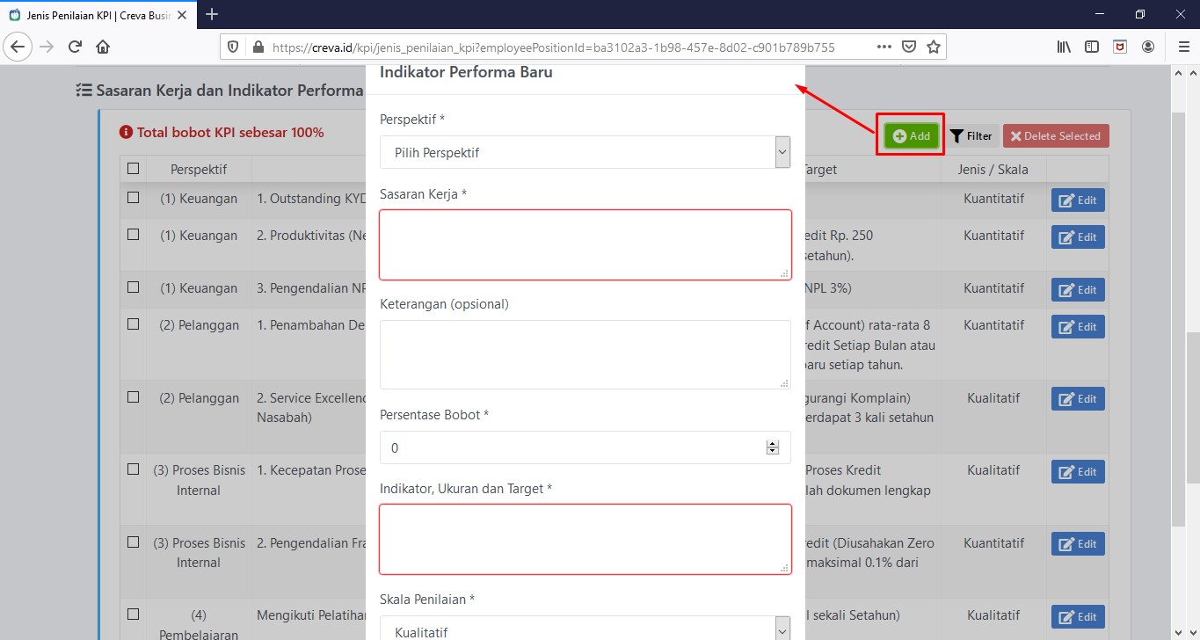Click the green Add button
The image size is (1200, 640).
pyautogui.click(x=911, y=136)
